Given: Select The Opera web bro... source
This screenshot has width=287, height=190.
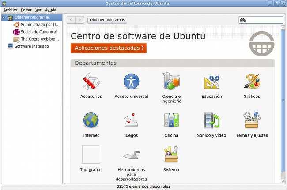Looking at the screenshot, I should 40,39.
